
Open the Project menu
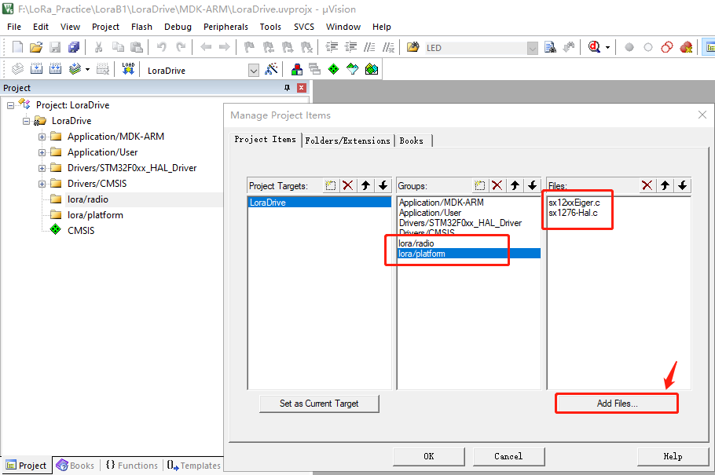(x=105, y=27)
